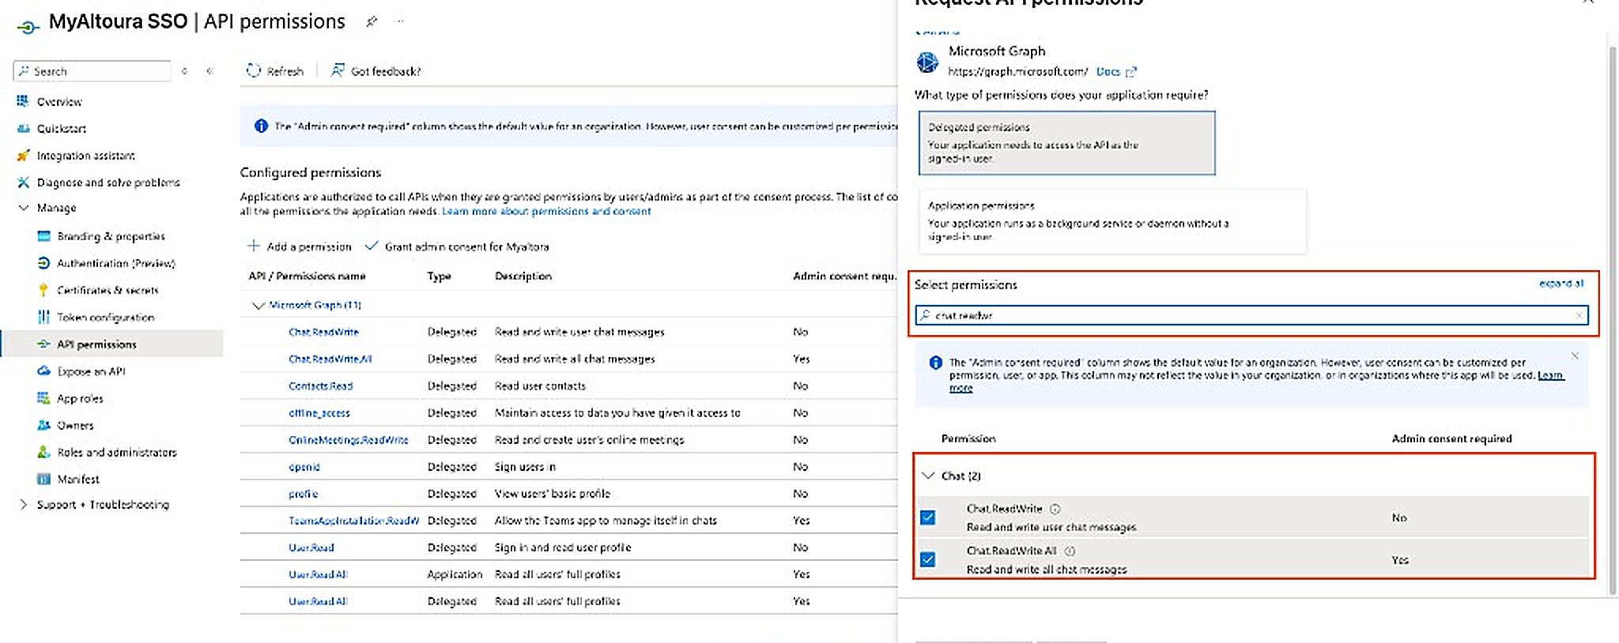Click the info icon next to Chat.ReadWrite checkbox label

point(1055,509)
